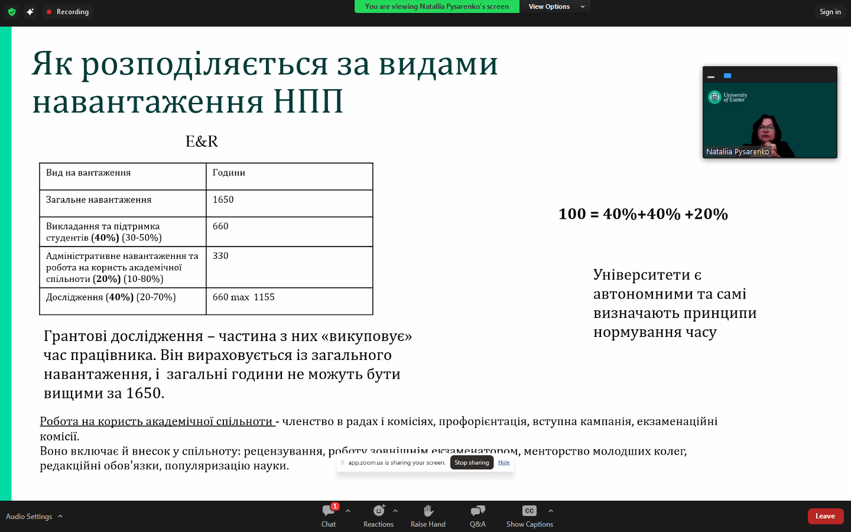Click the Stop sharing button
Image resolution: width=851 pixels, height=532 pixels.
[472, 463]
